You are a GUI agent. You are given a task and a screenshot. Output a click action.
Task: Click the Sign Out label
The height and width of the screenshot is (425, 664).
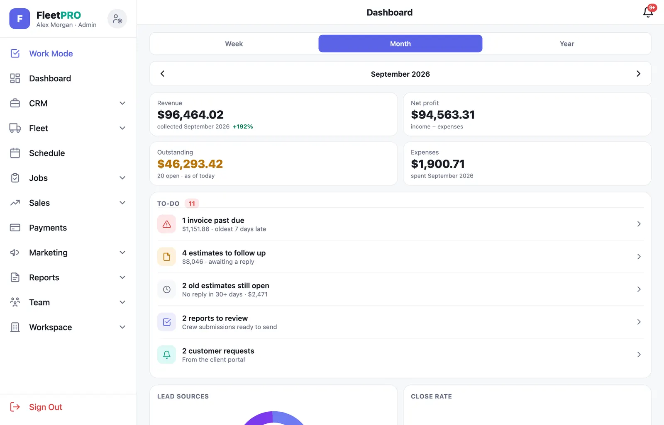(46, 407)
